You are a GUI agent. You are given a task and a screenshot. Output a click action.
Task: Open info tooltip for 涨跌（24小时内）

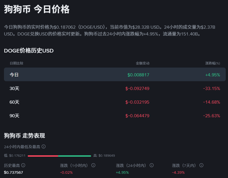[152, 165]
